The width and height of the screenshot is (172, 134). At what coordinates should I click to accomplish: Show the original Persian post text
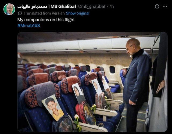(x=77, y=13)
